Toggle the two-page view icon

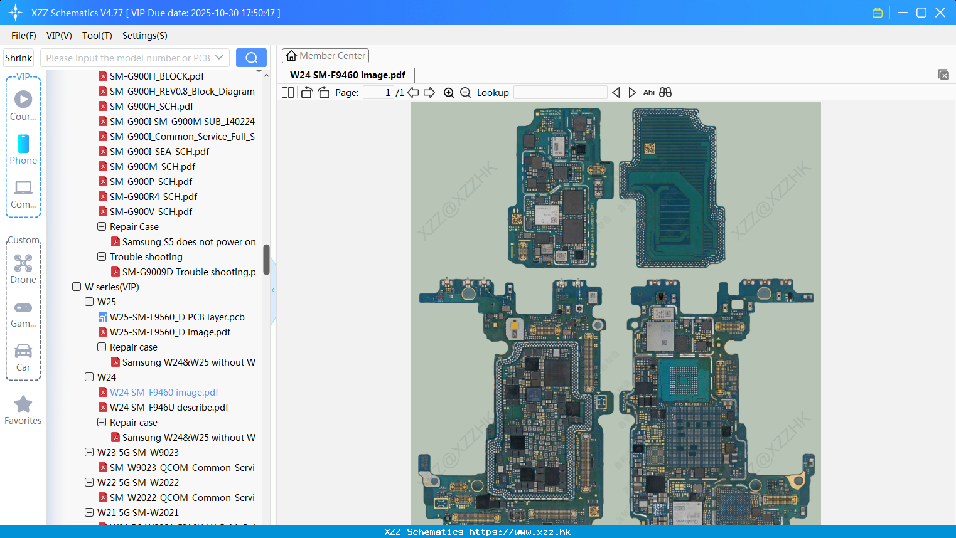pos(287,92)
